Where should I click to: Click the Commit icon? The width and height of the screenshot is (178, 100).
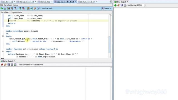pyautogui.click(x=20, y=8)
